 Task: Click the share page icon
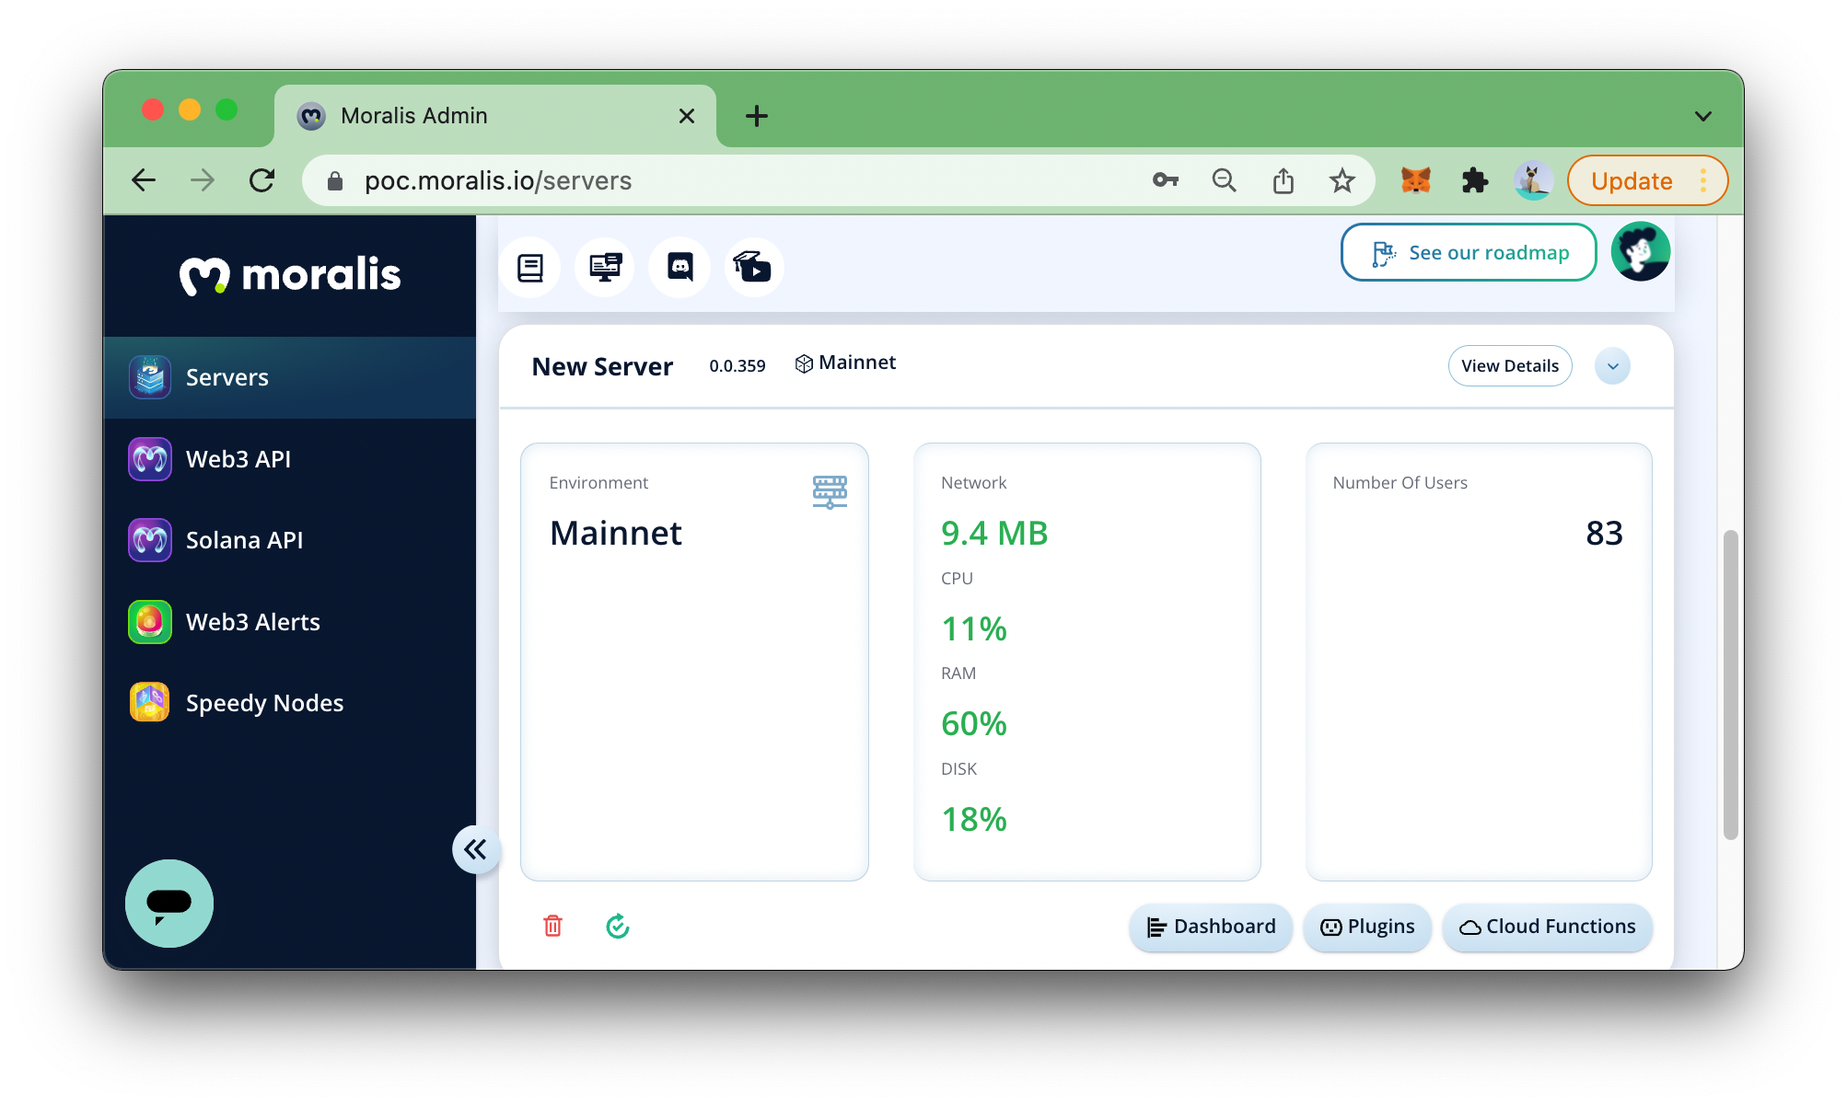coord(1284,180)
